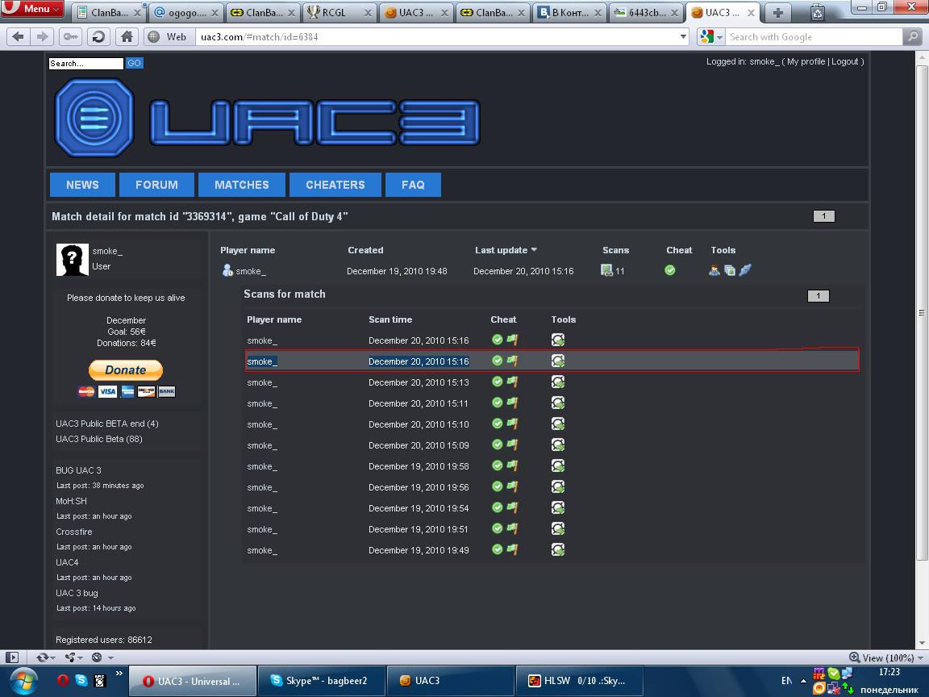Open FORUM navigation tab
This screenshot has height=697, width=929.
156,185
